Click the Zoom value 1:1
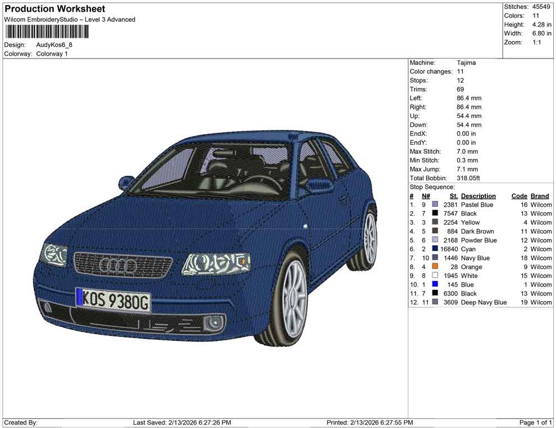This screenshot has height=428, width=556. pyautogui.click(x=536, y=42)
